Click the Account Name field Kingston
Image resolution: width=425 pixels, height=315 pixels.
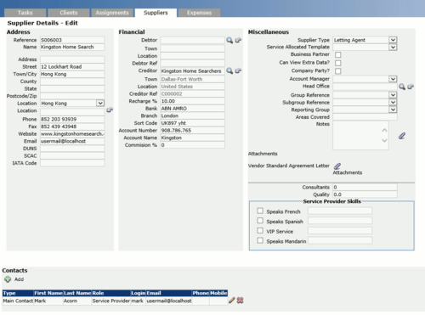pos(193,138)
